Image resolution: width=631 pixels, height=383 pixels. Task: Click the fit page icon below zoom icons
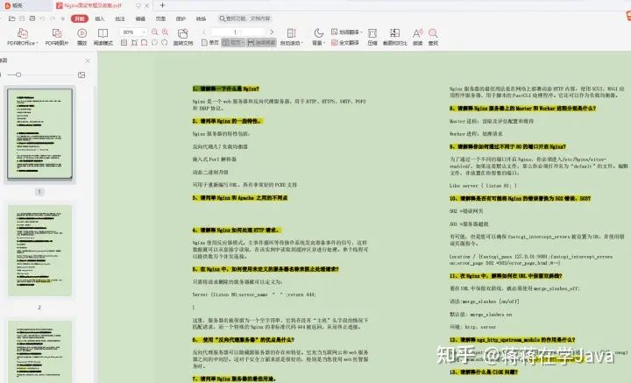tap(144, 43)
